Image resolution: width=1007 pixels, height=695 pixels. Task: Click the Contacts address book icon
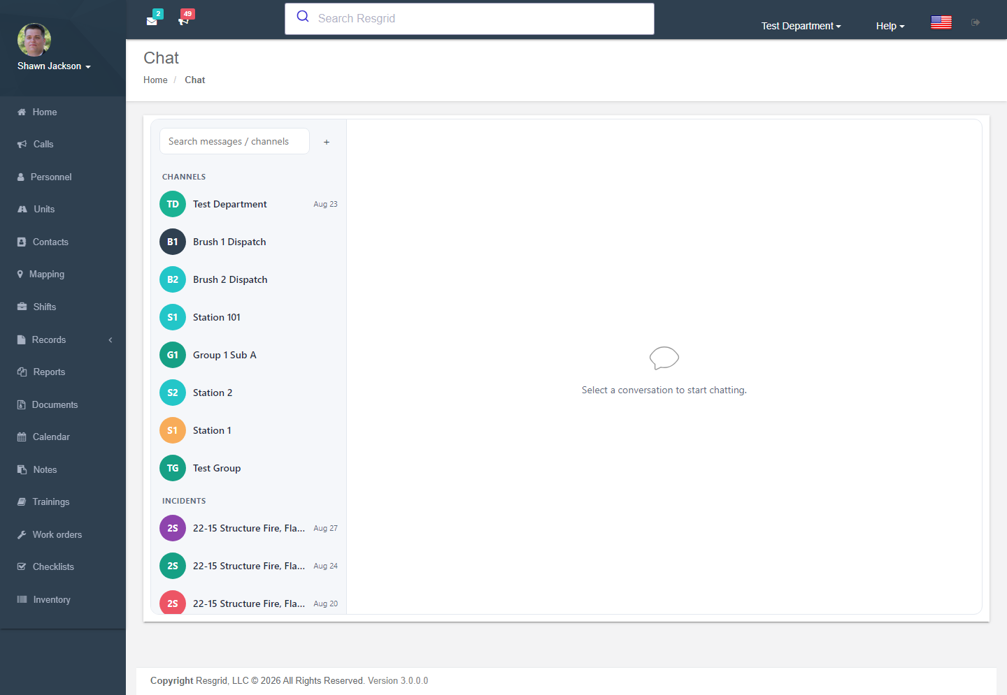(22, 242)
